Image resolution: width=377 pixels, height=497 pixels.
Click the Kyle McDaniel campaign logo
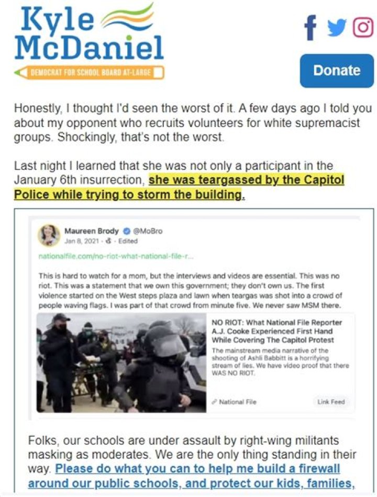pos(89,32)
